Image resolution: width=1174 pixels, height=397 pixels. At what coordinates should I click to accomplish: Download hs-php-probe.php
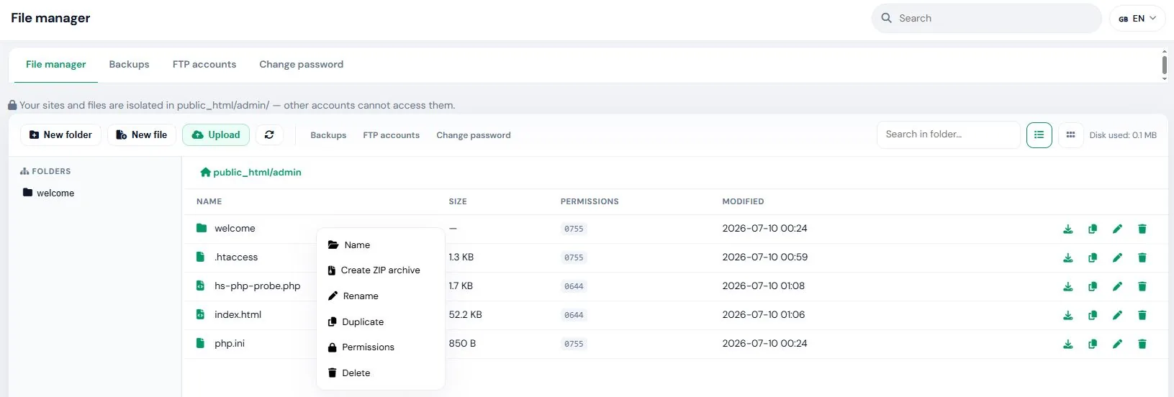[1068, 286]
